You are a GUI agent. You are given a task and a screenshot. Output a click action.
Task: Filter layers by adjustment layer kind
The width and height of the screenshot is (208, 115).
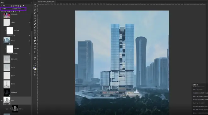[14, 6]
